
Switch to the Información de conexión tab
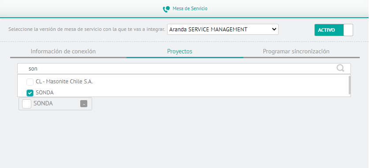click(63, 51)
